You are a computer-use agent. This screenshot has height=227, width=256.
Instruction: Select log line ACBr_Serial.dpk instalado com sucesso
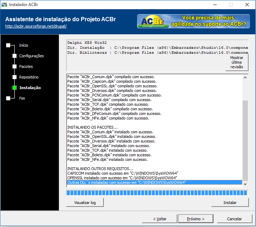[x=109, y=146]
